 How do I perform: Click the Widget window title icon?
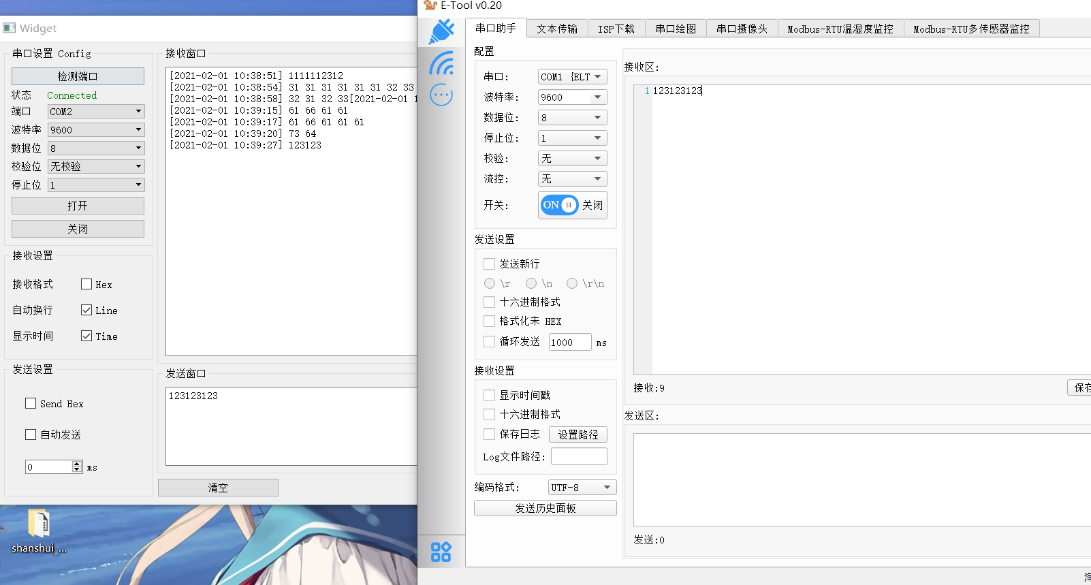[9, 28]
